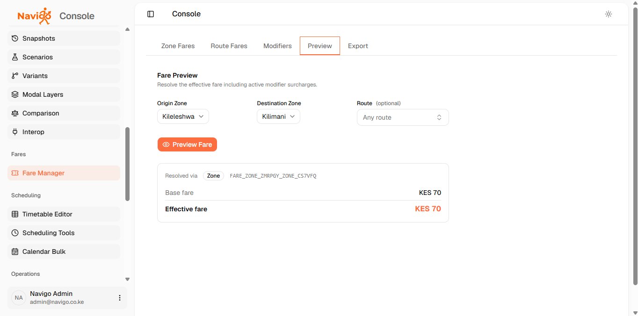Click the Calendar Bulk calendar icon
The image size is (638, 316).
coord(15,251)
